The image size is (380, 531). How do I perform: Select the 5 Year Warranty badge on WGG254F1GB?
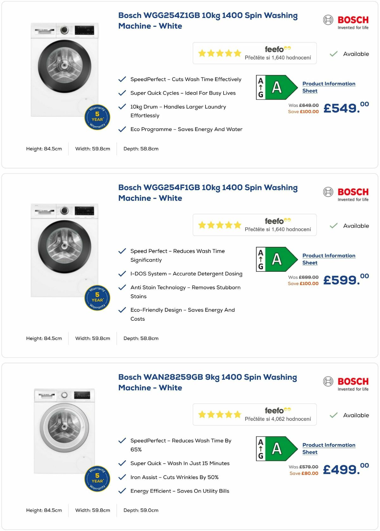point(97,298)
